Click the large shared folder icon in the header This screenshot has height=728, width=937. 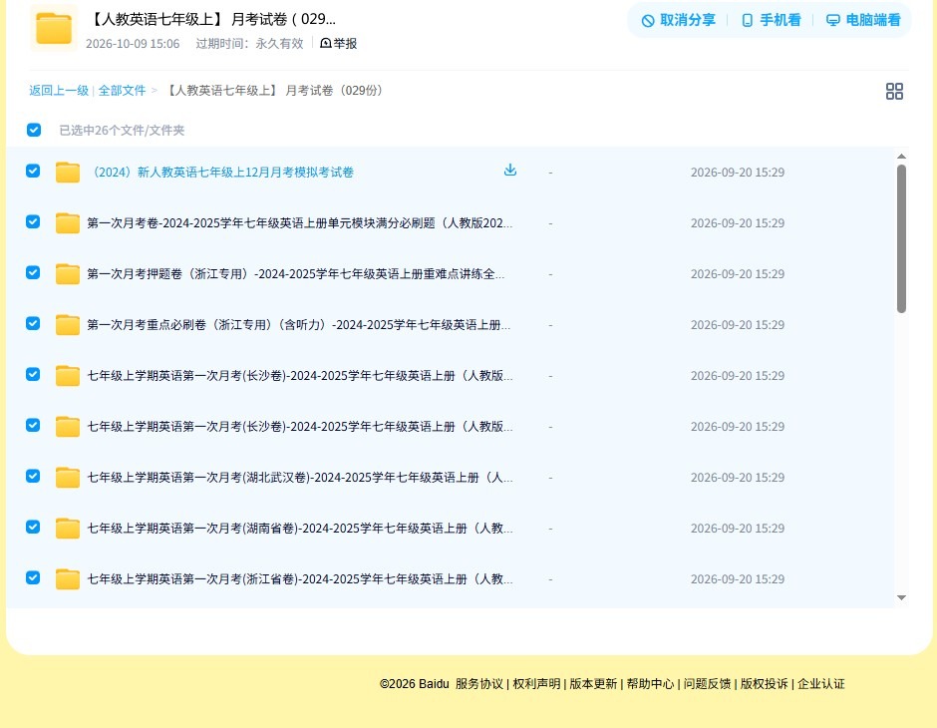click(x=54, y=28)
